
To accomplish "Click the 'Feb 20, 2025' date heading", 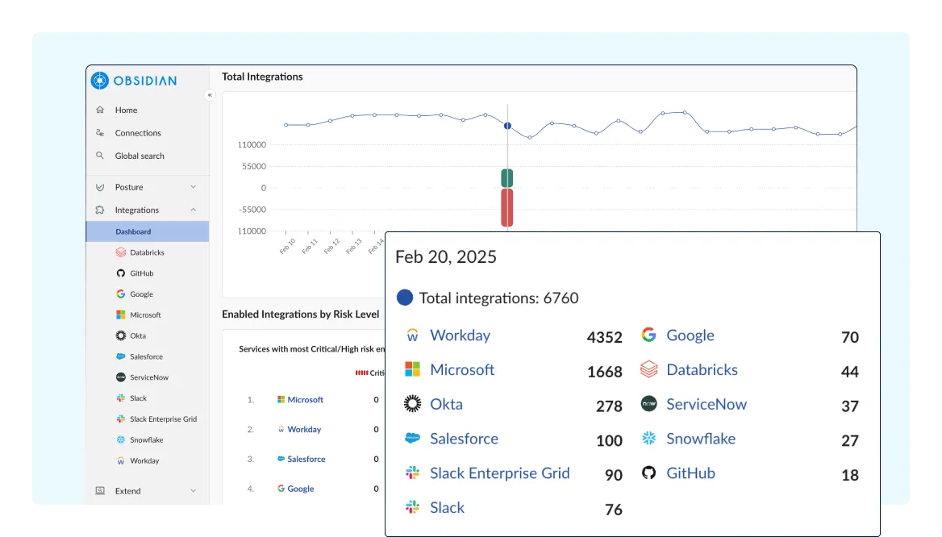I will click(446, 257).
